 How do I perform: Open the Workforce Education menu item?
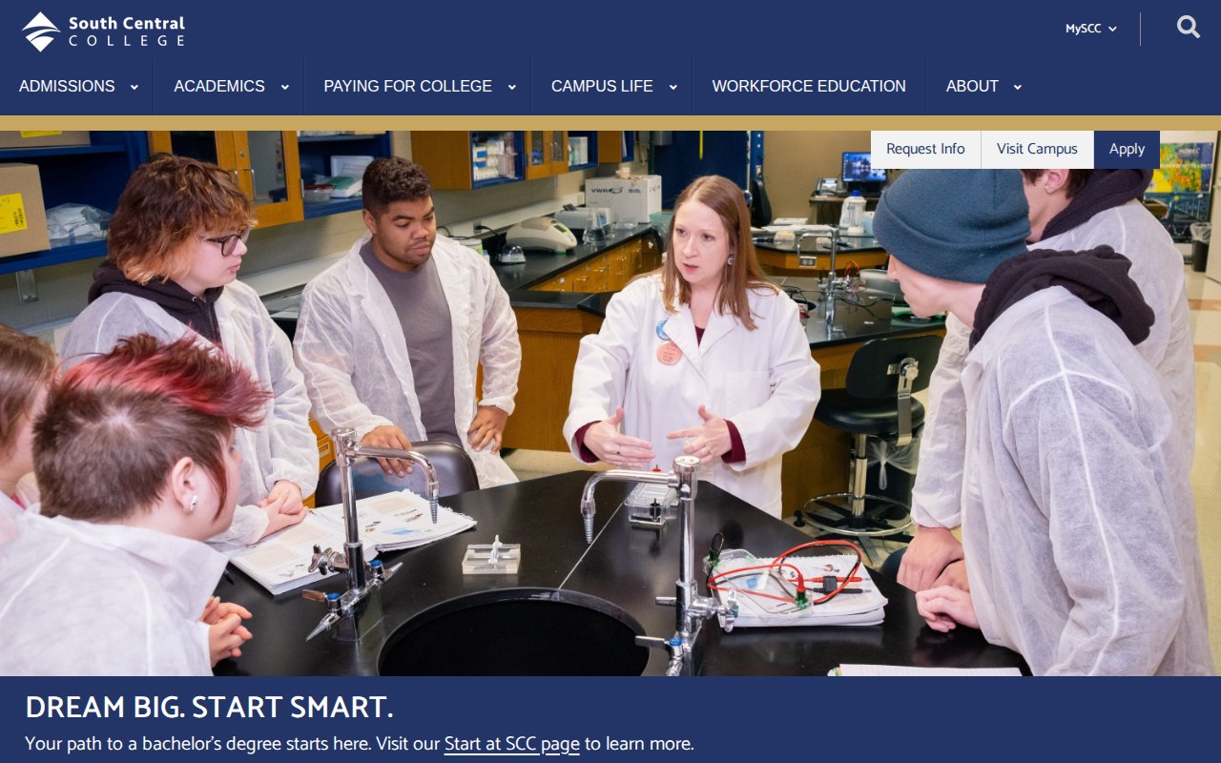809,86
